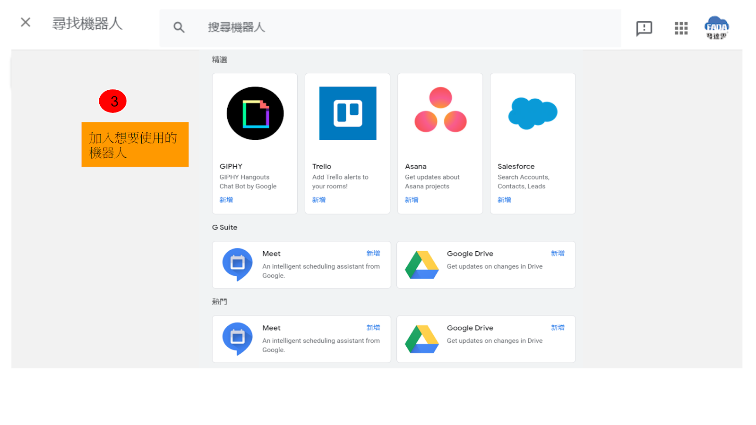Click Drive changes description in G Suite section
Image resolution: width=756 pixels, height=425 pixels.
pos(495,266)
